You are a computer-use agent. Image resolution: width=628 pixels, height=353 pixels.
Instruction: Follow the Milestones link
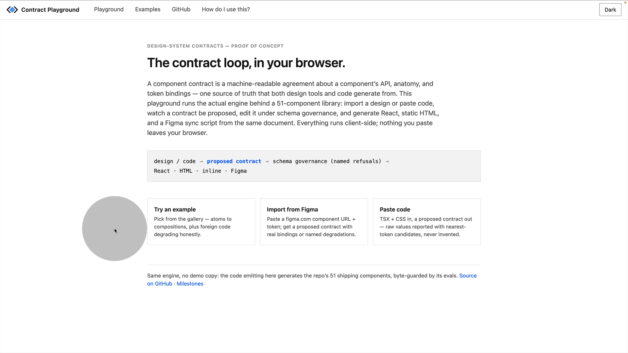click(190, 284)
